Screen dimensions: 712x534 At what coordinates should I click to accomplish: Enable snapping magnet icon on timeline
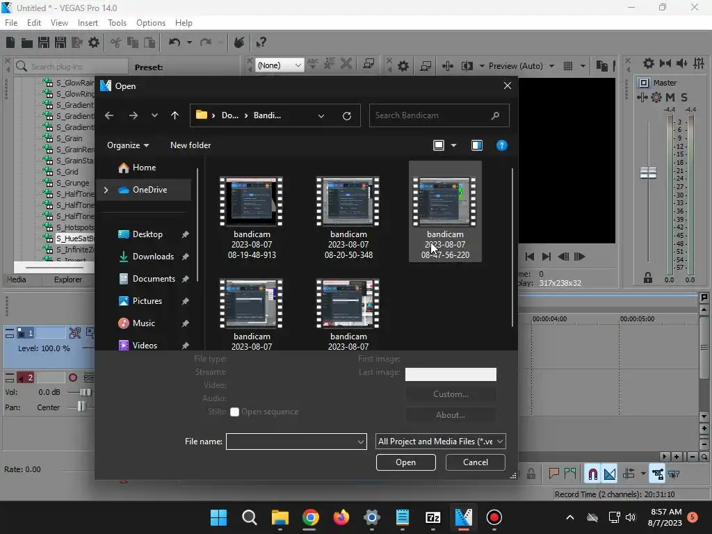pyautogui.click(x=592, y=474)
